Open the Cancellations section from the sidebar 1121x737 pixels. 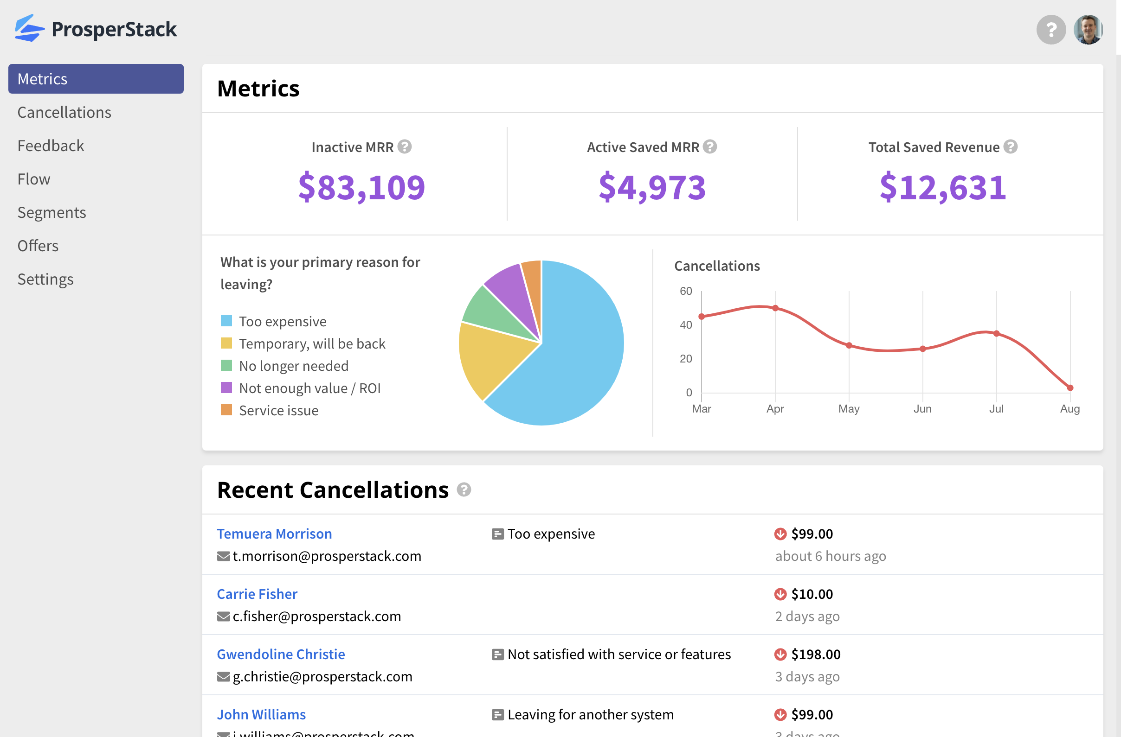click(x=64, y=112)
